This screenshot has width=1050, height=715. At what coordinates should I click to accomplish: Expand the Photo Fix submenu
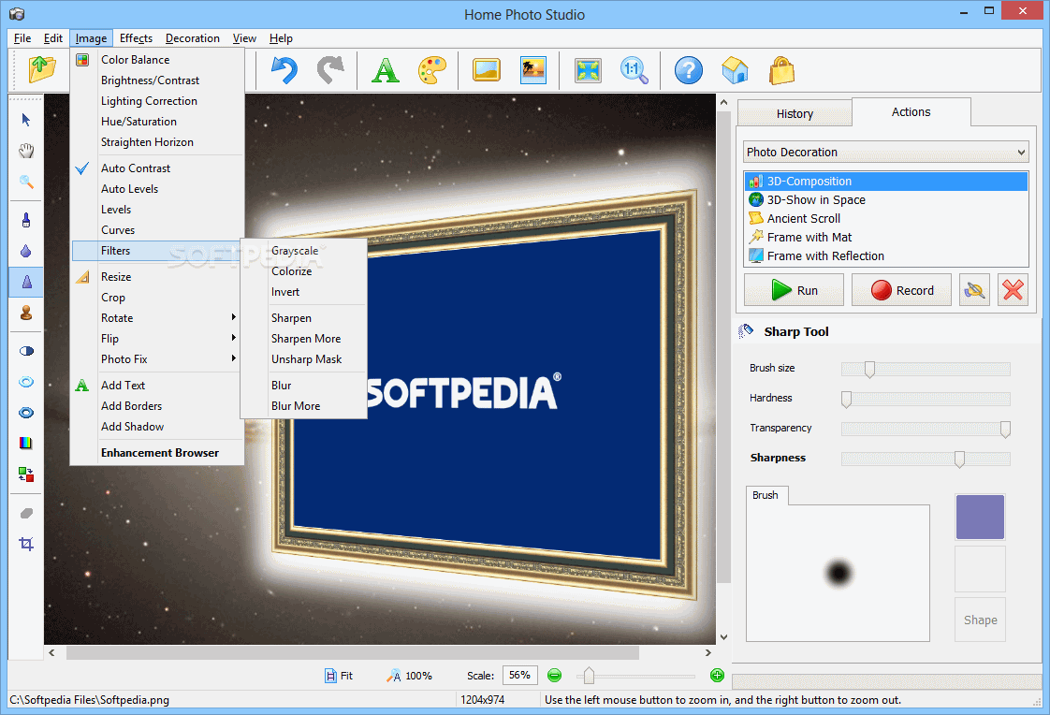click(x=156, y=359)
